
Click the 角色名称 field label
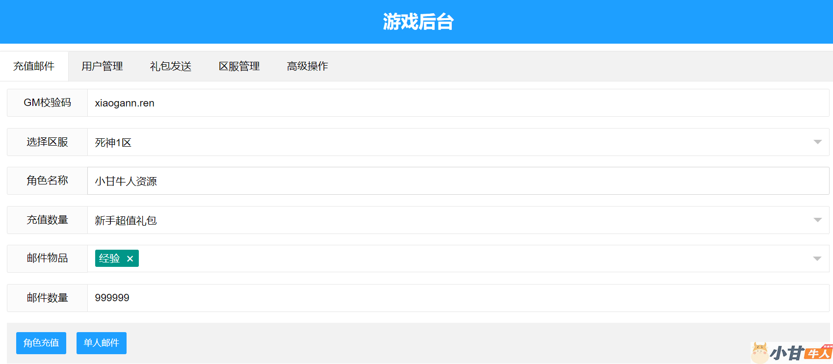click(x=48, y=181)
